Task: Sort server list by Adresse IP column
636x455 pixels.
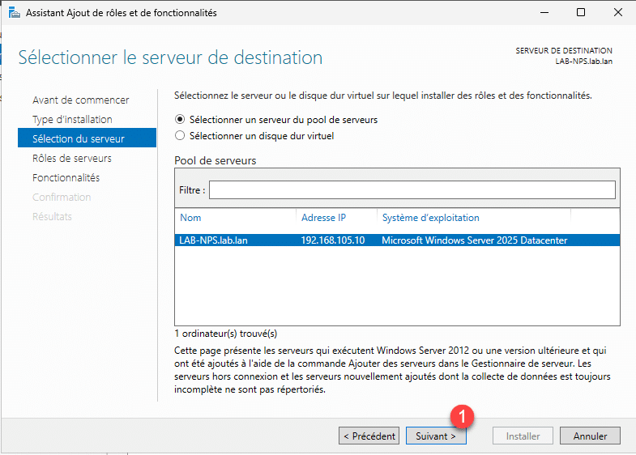Action: click(x=335, y=218)
